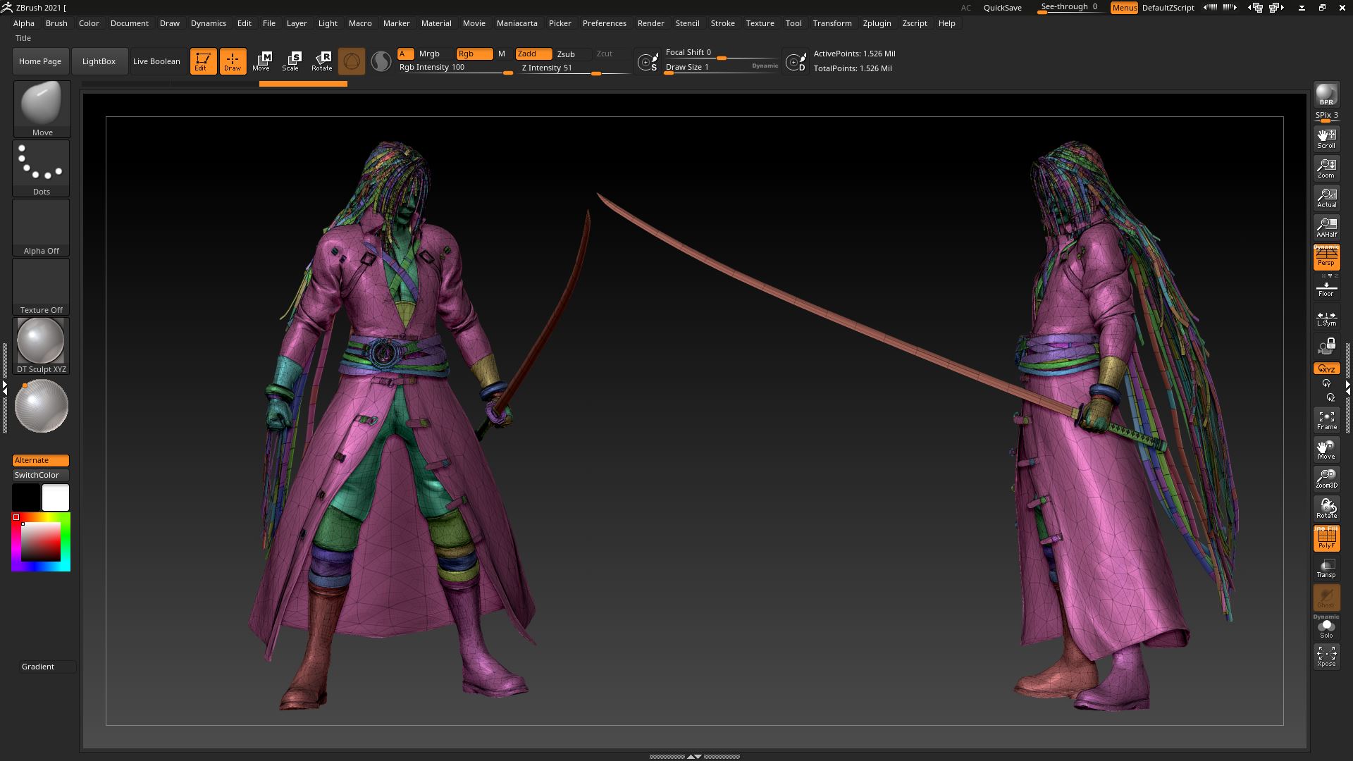Open the Dots stroke picker
The width and height of the screenshot is (1353, 761).
(41, 168)
